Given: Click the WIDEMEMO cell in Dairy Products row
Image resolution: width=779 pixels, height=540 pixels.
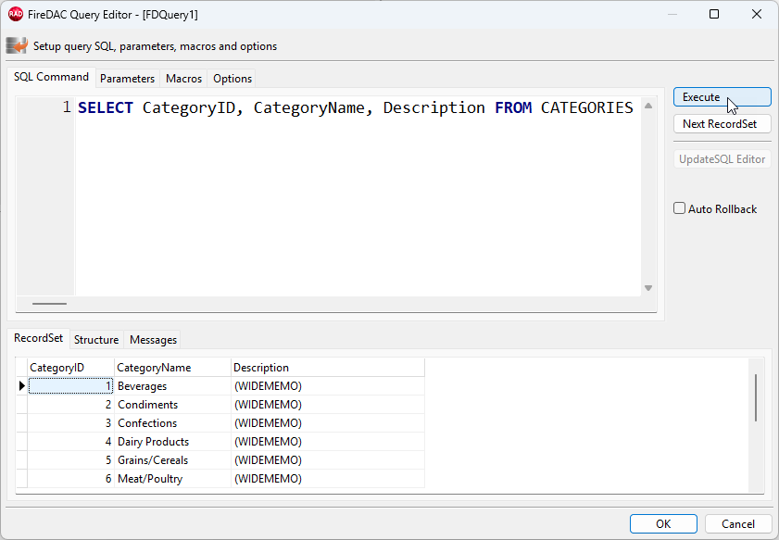Looking at the screenshot, I should 328,442.
